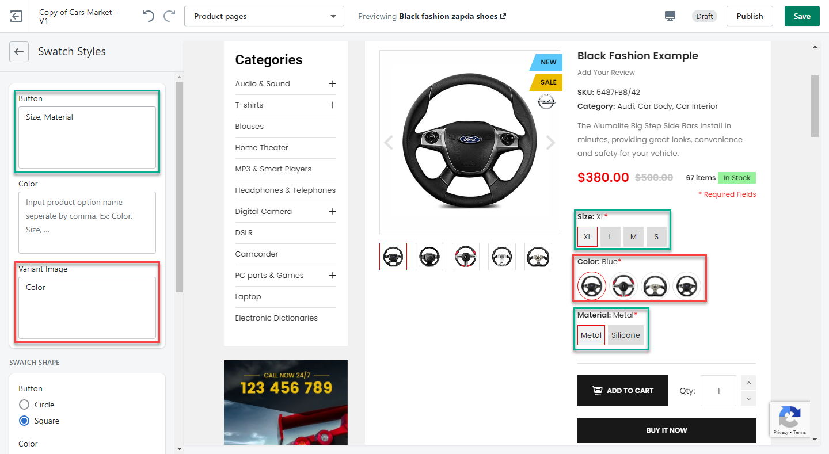Open Laptop category
This screenshot has height=454, width=829.
pos(248,297)
